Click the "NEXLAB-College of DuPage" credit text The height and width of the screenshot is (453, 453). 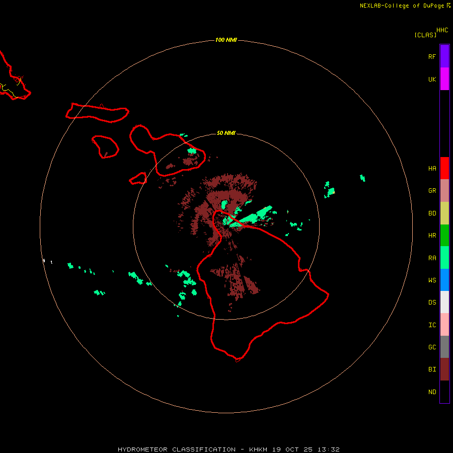coord(402,6)
